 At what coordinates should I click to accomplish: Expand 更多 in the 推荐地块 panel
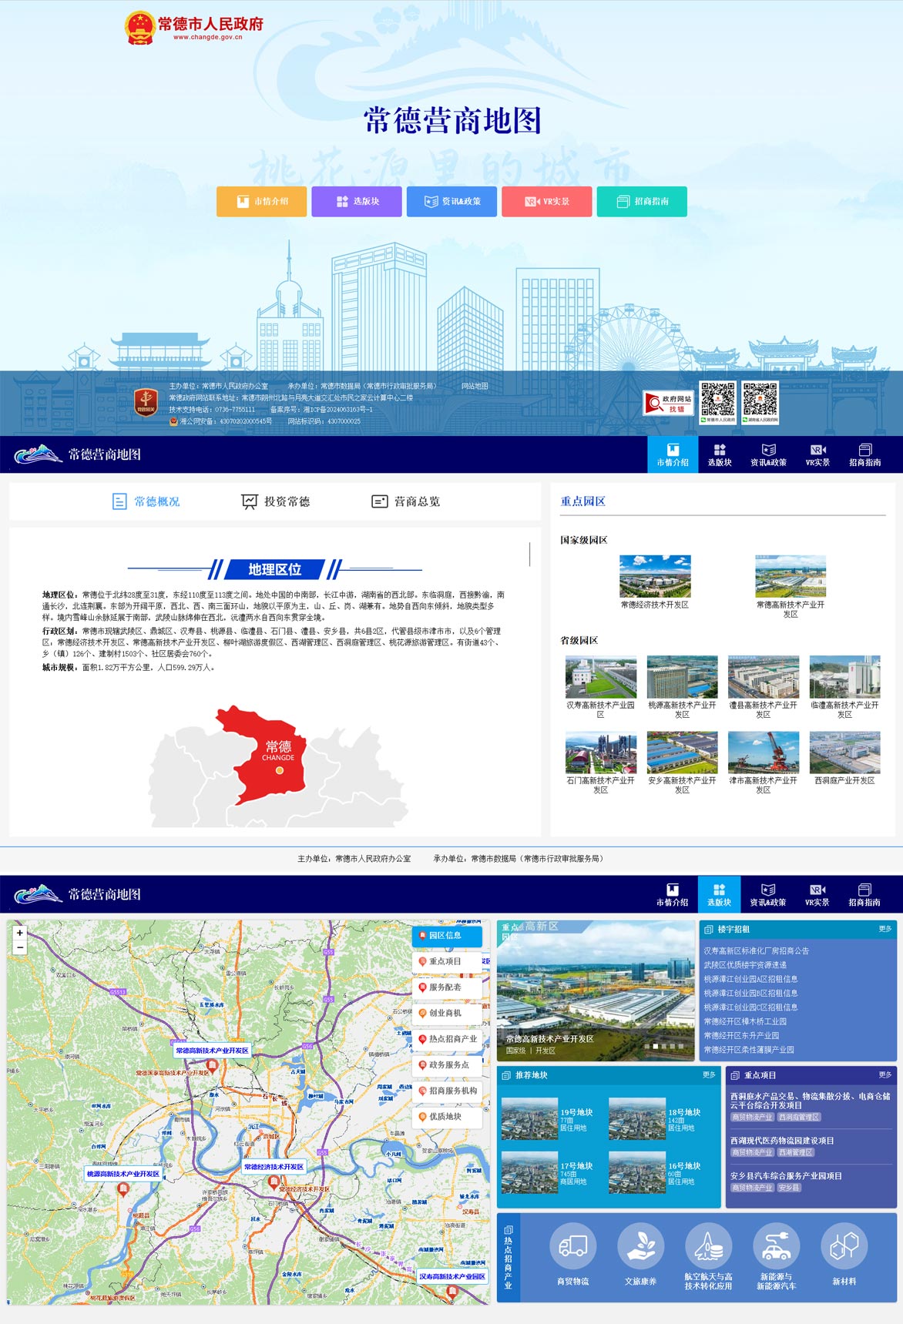click(709, 1074)
